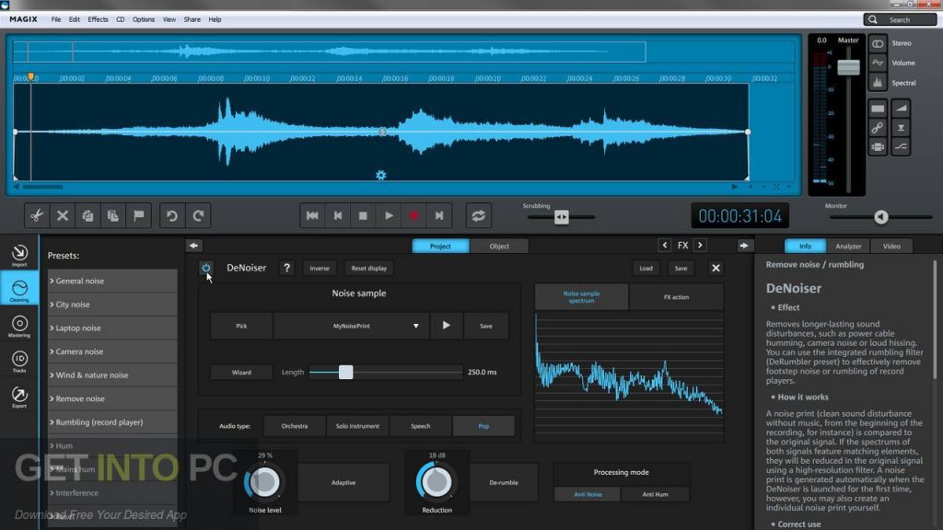Click the Wizard button
This screenshot has width=943, height=530.
241,372
